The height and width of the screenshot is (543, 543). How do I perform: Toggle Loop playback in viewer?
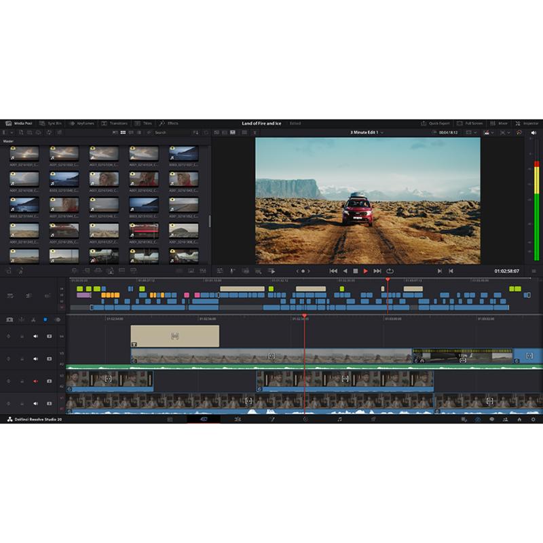coord(390,271)
